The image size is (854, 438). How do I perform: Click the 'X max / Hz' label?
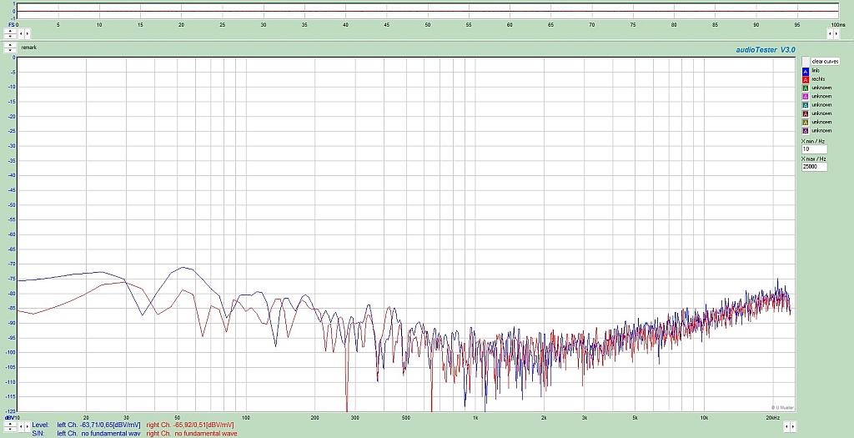pyautogui.click(x=814, y=159)
